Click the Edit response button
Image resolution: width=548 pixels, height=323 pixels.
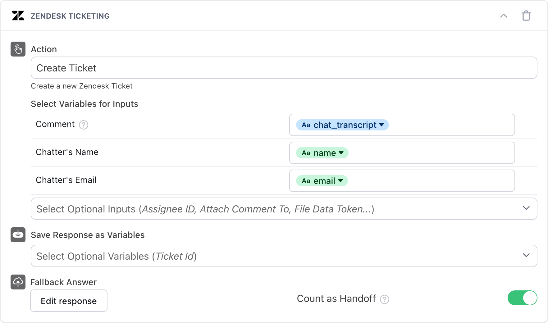click(x=69, y=301)
